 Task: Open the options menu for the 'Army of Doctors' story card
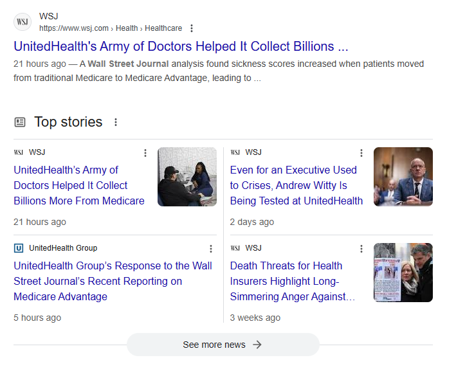click(x=145, y=153)
